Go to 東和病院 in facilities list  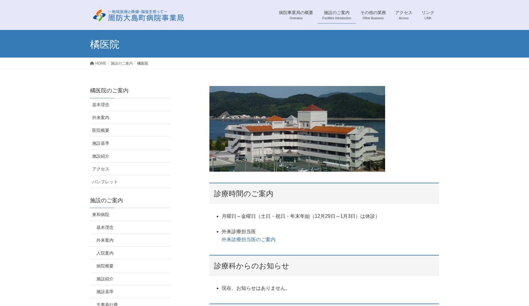pyautogui.click(x=101, y=215)
